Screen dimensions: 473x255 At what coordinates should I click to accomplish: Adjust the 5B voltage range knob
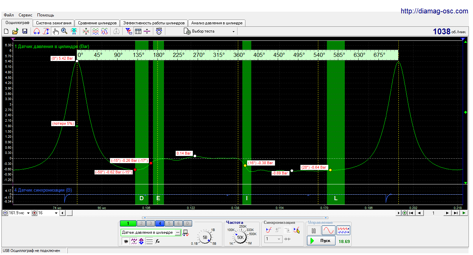[x=205, y=237]
